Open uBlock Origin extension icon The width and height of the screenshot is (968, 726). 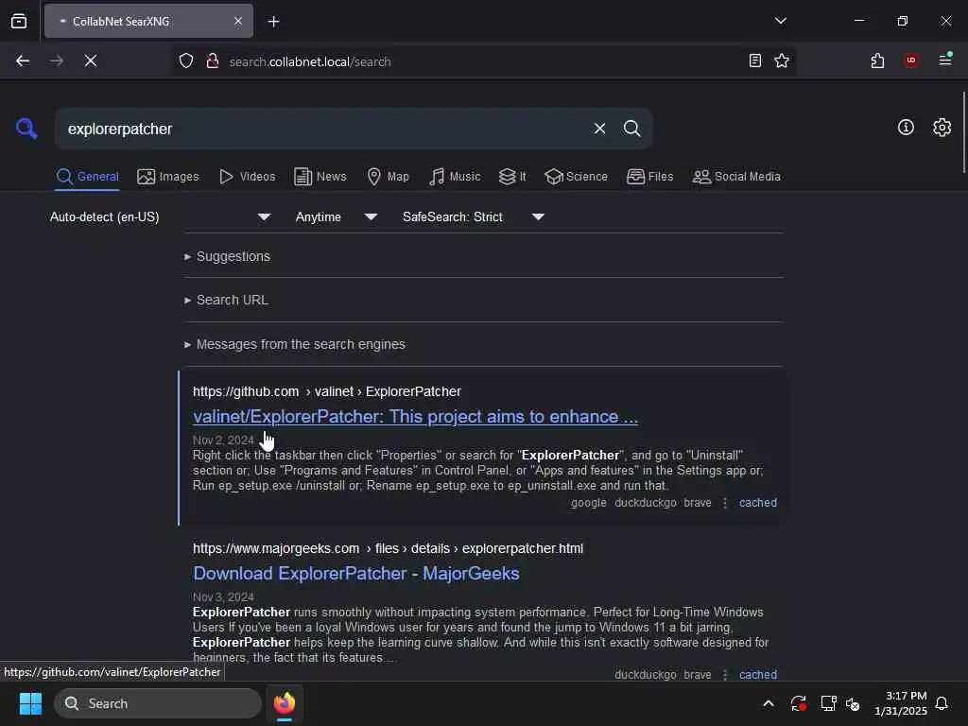[x=910, y=60]
